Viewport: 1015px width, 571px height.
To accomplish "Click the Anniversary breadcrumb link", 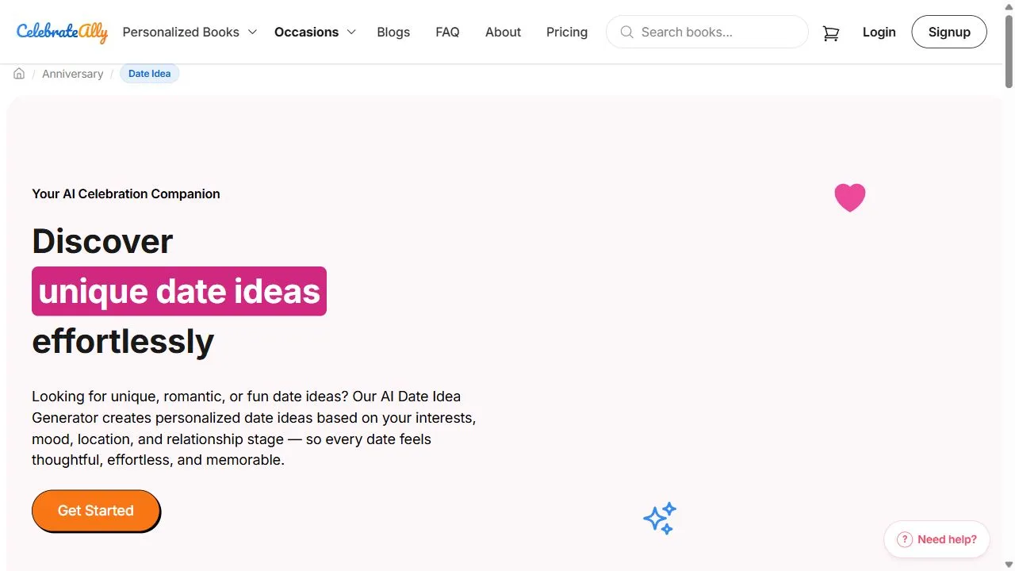I will click(x=73, y=74).
